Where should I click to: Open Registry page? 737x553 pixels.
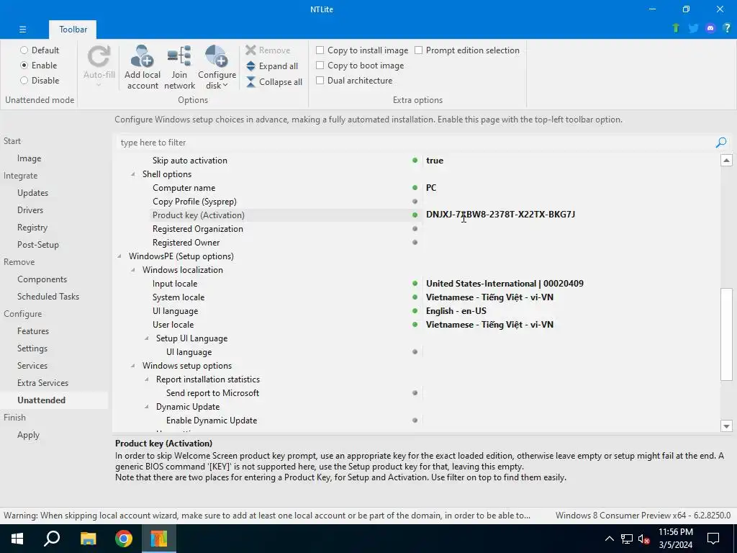click(x=32, y=228)
